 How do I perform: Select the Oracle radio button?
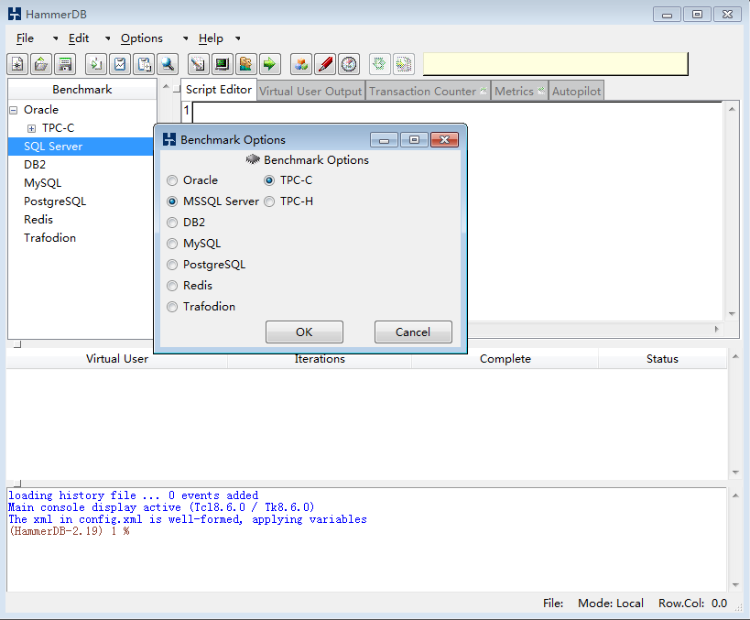[172, 180]
